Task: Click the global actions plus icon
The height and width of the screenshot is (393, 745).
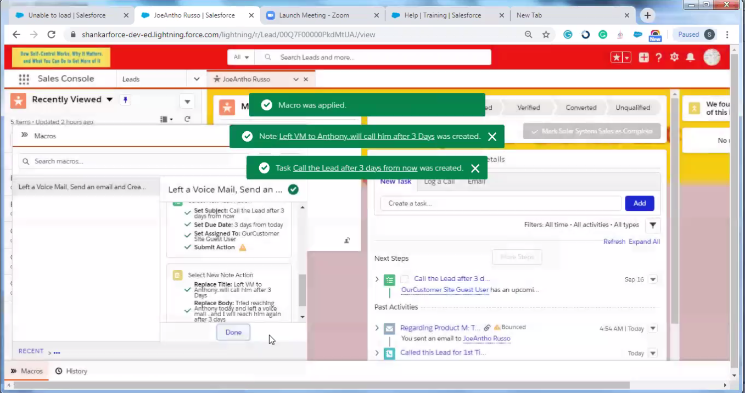Action: (x=643, y=57)
